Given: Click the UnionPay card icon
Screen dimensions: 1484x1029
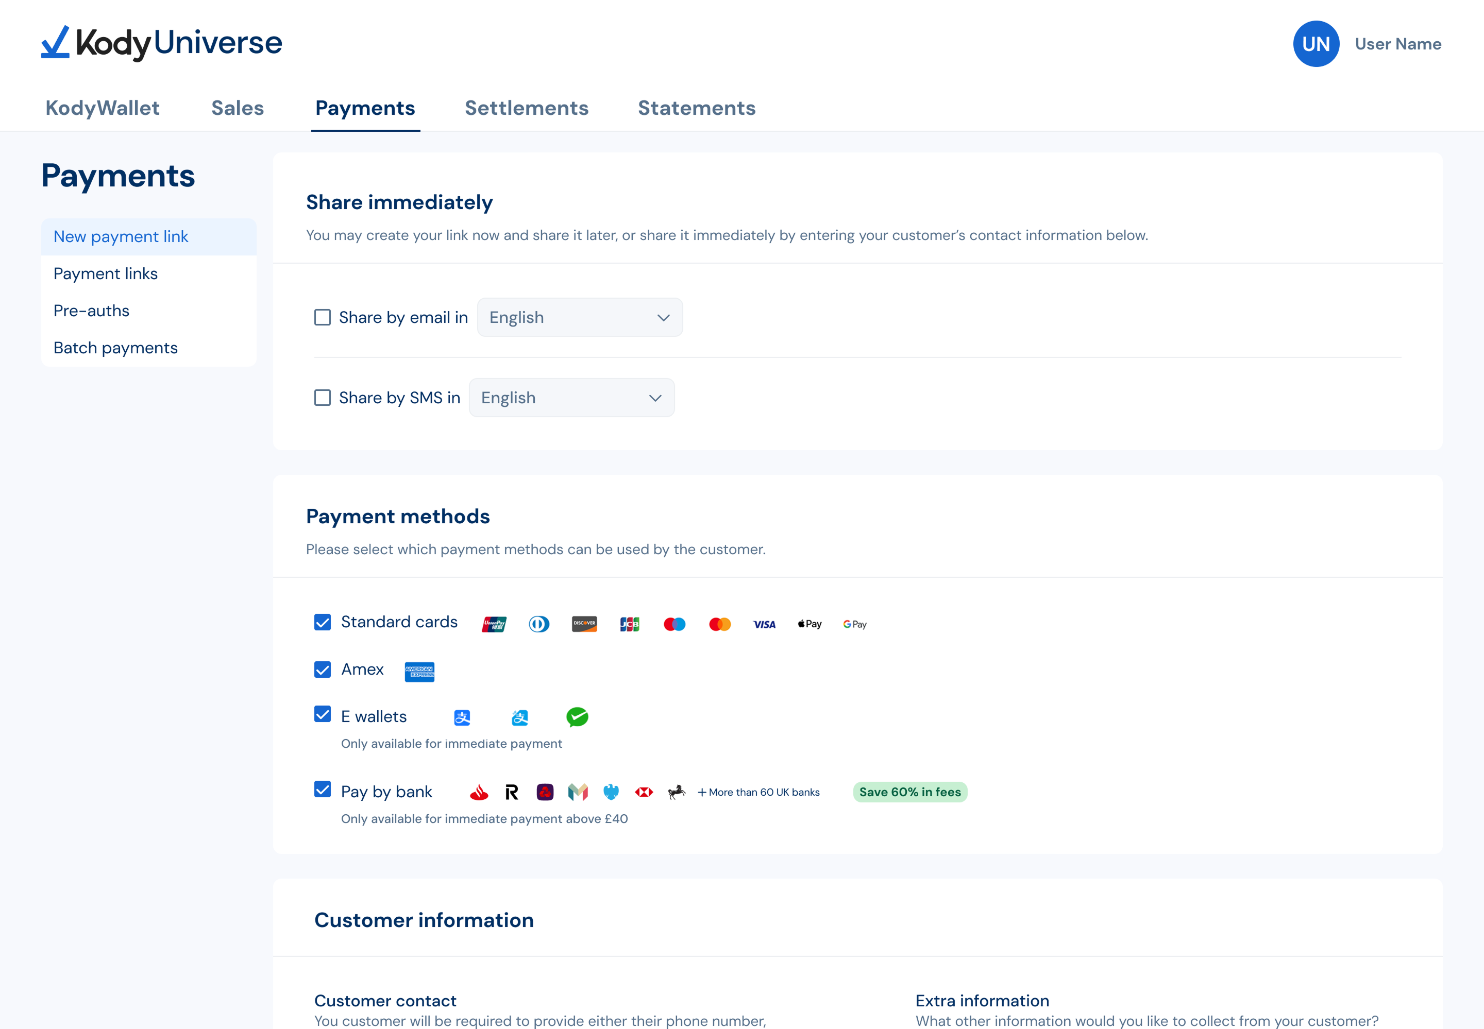Looking at the screenshot, I should pyautogui.click(x=494, y=624).
